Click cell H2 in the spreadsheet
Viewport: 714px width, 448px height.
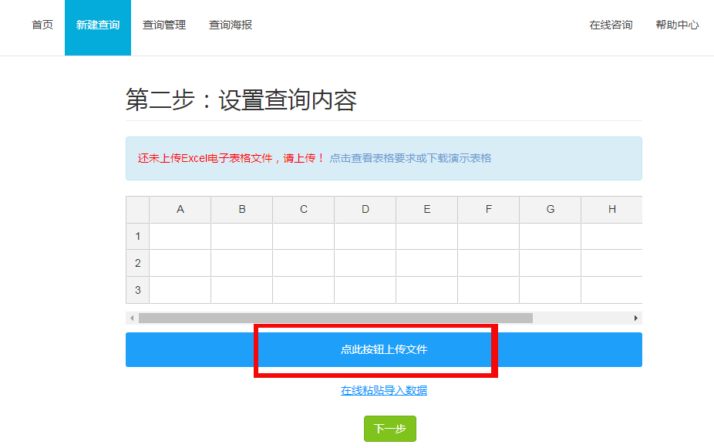click(x=612, y=263)
